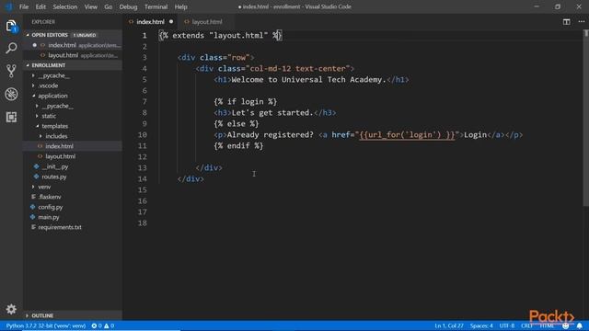The height and width of the screenshot is (331, 589).
Task: Place cursor on the {% if login %} line
Action: [246, 102]
